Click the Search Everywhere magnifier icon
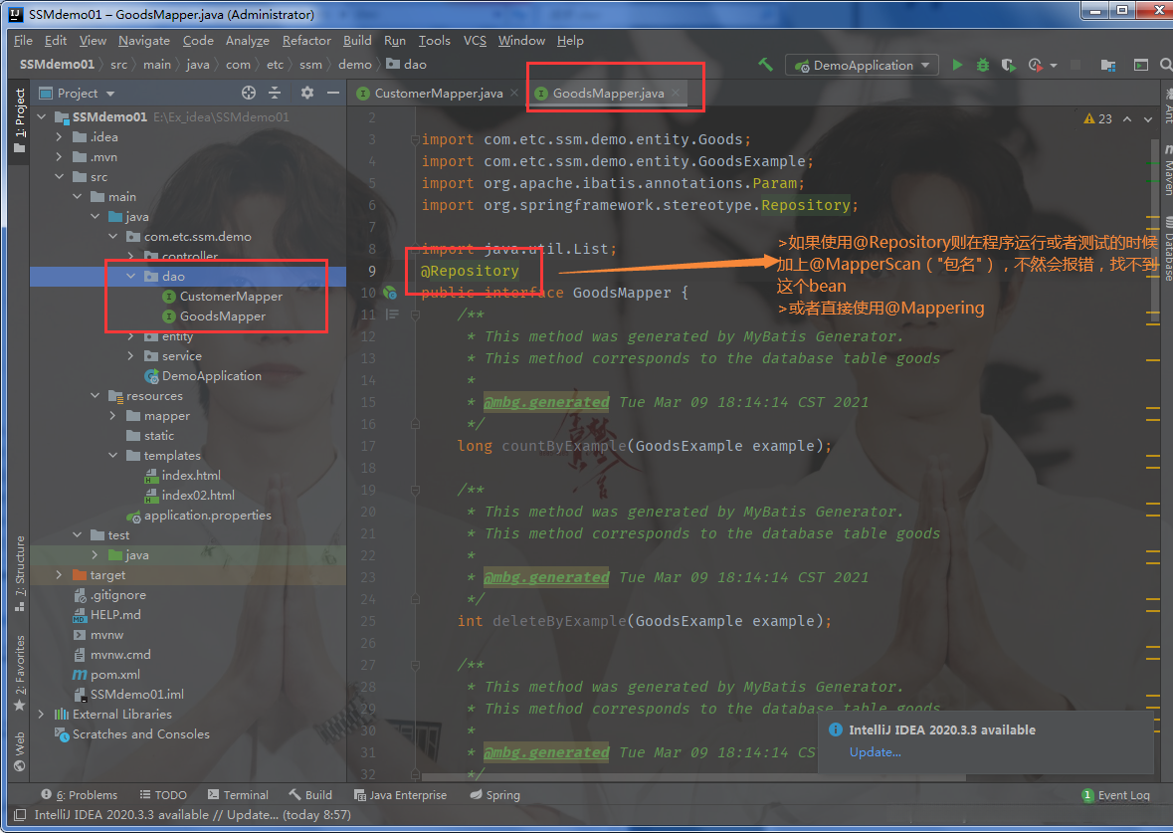 1165,65
